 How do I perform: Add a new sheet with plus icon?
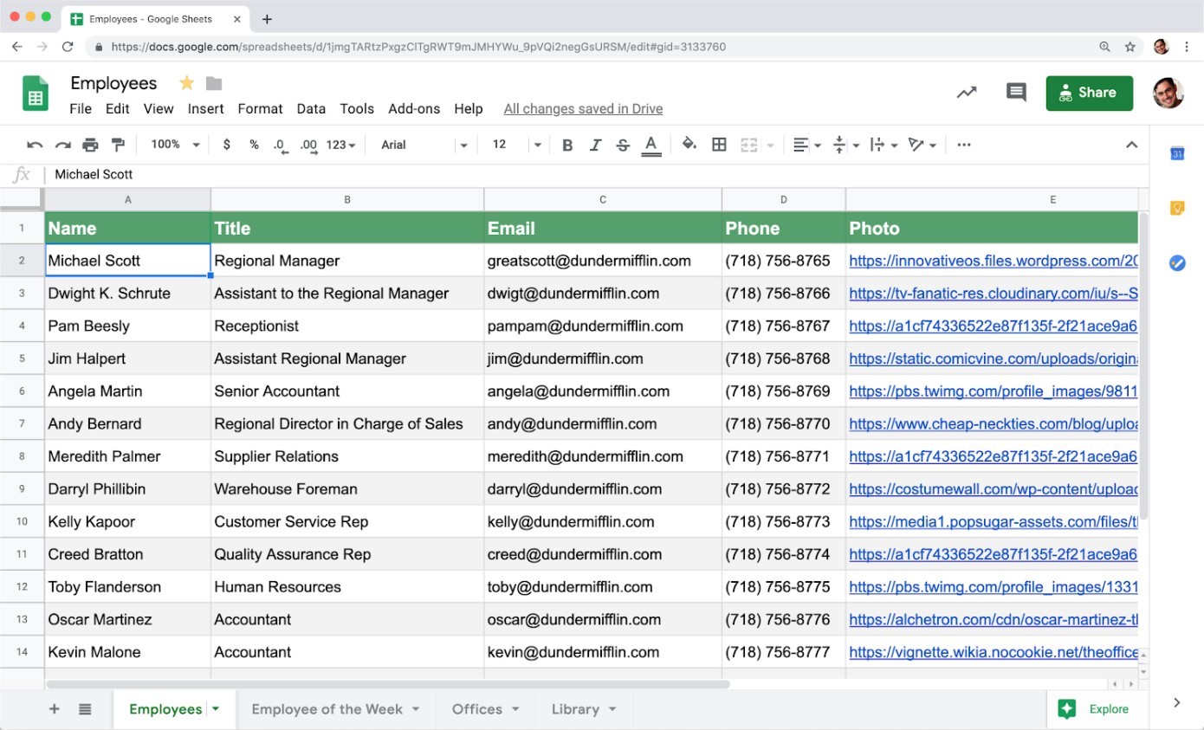55,709
